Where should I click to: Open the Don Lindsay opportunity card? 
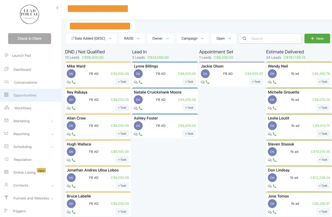(299, 178)
